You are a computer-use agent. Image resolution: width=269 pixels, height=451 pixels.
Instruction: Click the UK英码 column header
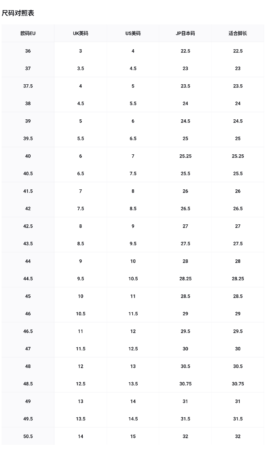(x=81, y=33)
